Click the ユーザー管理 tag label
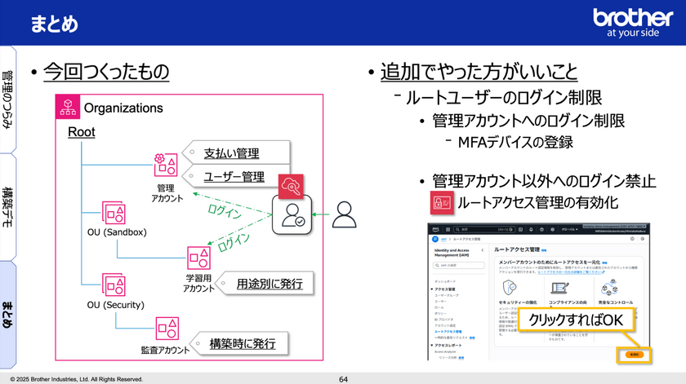The width and height of the screenshot is (686, 384). pyautogui.click(x=233, y=175)
